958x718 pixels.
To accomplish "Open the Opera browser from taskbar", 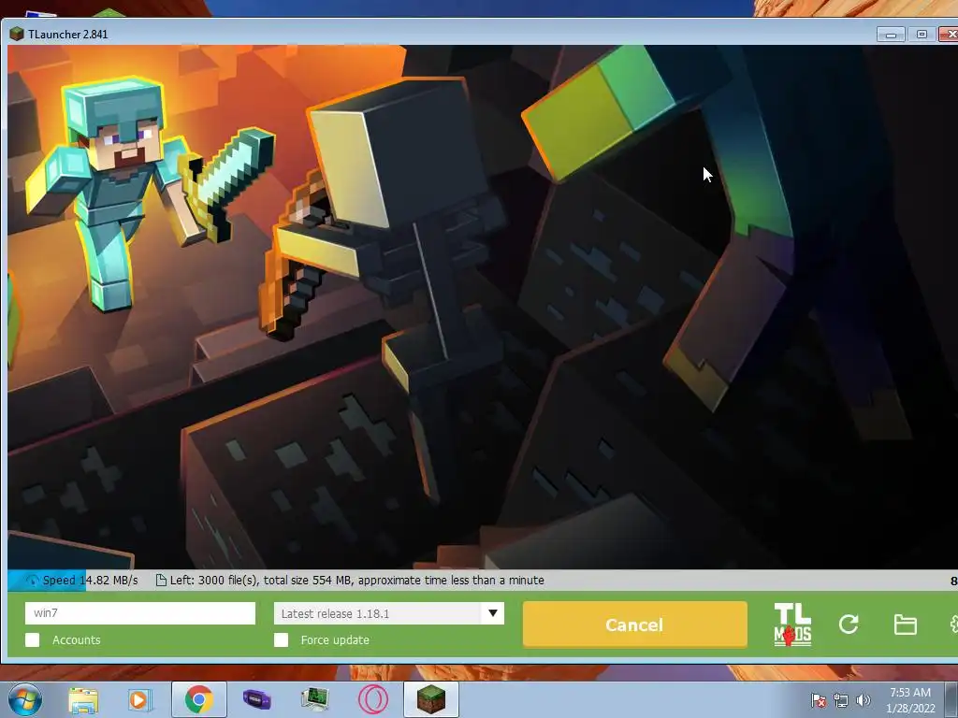I will coord(372,699).
